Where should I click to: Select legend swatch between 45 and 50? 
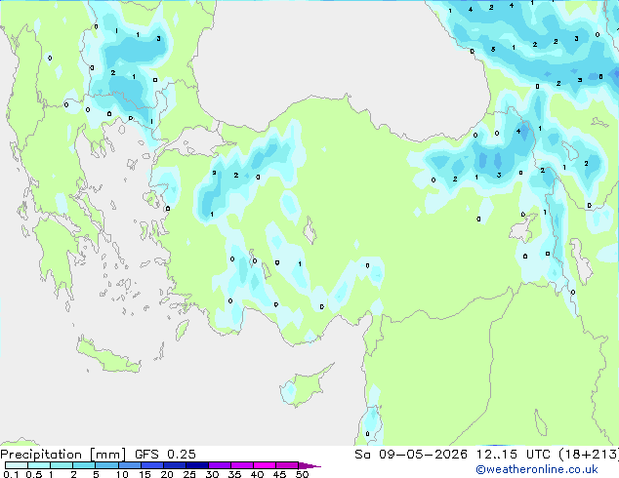point(287,465)
